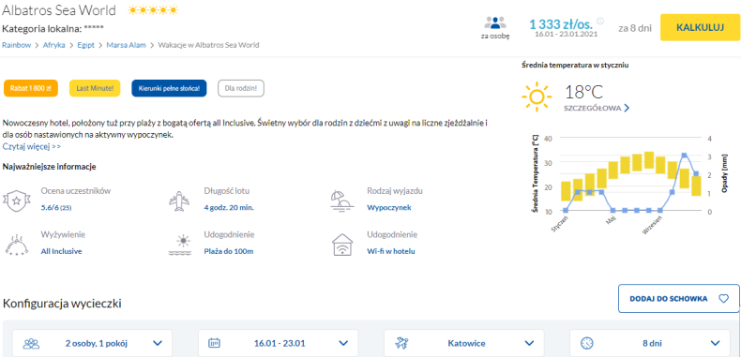Viewport: 741px width, 357px height.
Task: Click 'Wakacje w Albatros Sea World' breadcrumb
Action: pos(208,45)
